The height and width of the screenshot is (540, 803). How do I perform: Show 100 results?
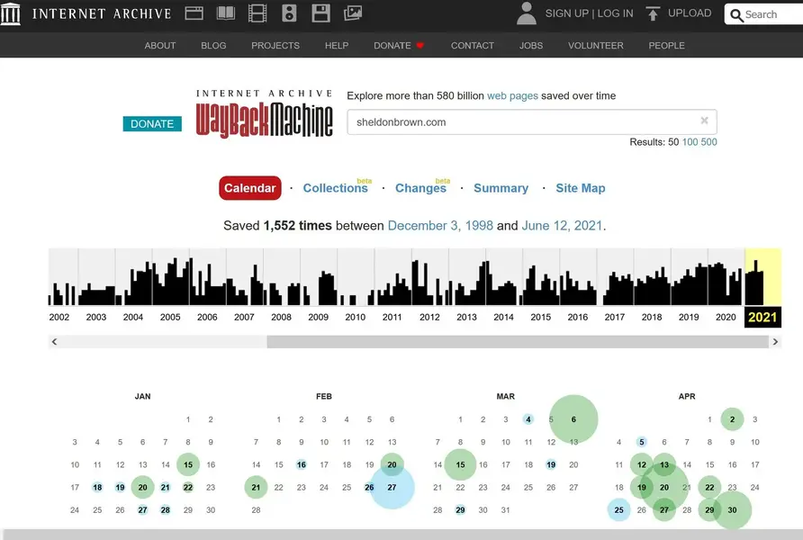[x=690, y=142]
